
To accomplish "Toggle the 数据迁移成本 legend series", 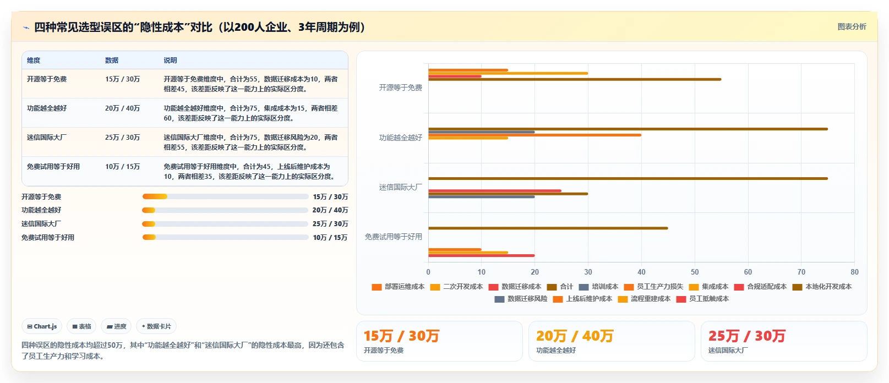I will [515, 287].
